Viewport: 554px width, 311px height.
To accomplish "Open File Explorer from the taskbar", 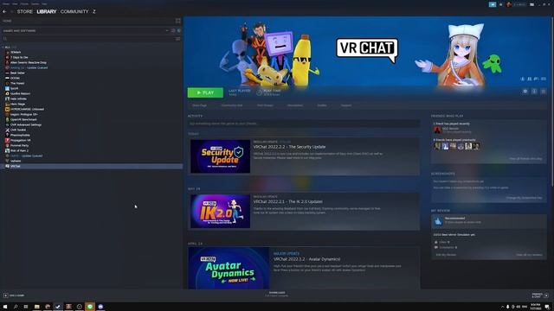I will (x=36, y=307).
